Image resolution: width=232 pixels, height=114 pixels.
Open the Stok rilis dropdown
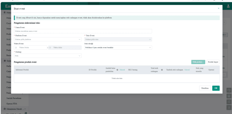pyautogui.click(x=118, y=48)
